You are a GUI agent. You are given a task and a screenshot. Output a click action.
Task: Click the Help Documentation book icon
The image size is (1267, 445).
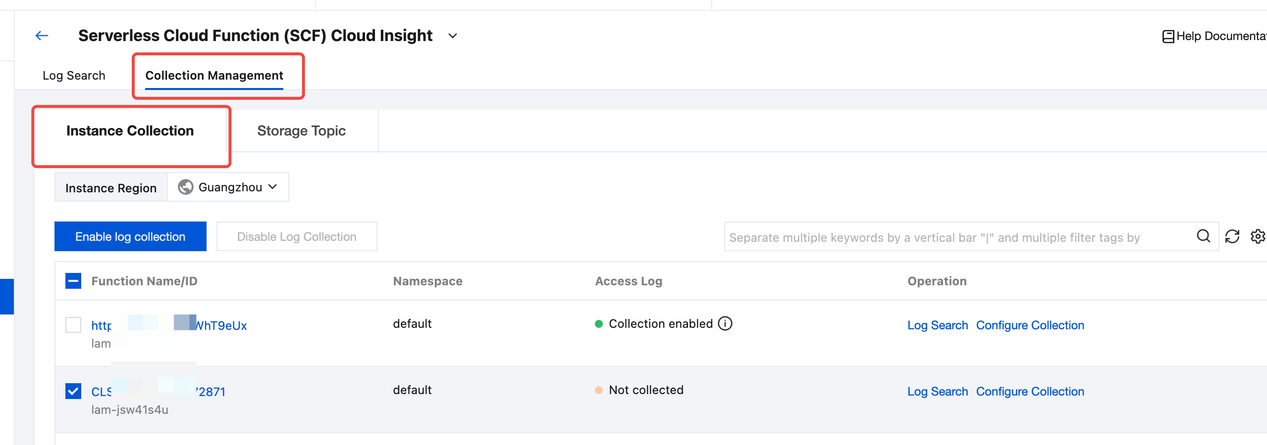coord(1168,37)
